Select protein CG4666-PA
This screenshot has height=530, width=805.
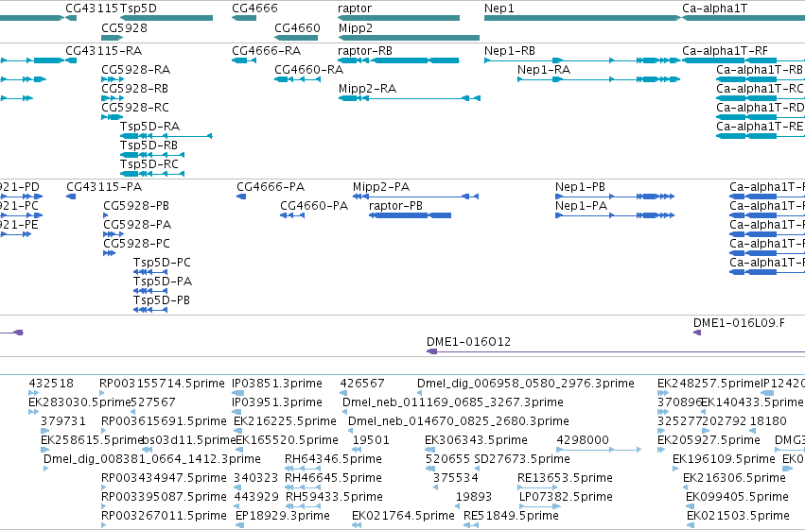pos(271,187)
